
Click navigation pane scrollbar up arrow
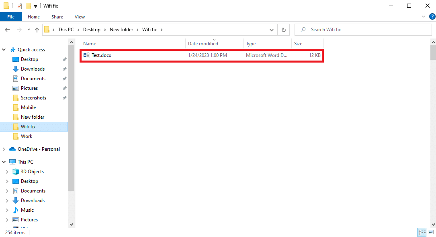pos(71,42)
